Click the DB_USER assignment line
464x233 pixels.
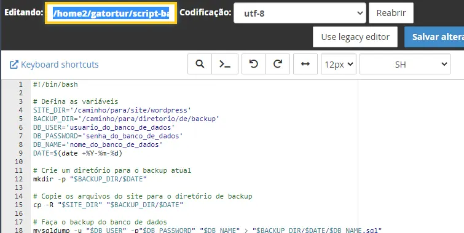[104, 127]
